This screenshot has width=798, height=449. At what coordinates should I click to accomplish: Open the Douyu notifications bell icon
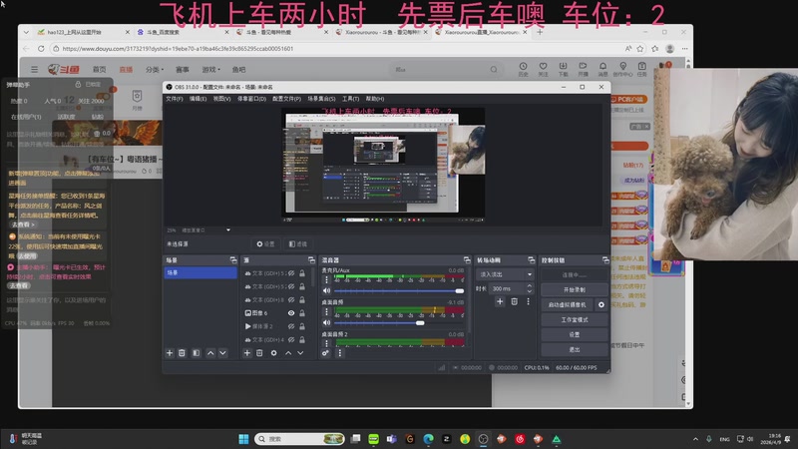(602, 69)
